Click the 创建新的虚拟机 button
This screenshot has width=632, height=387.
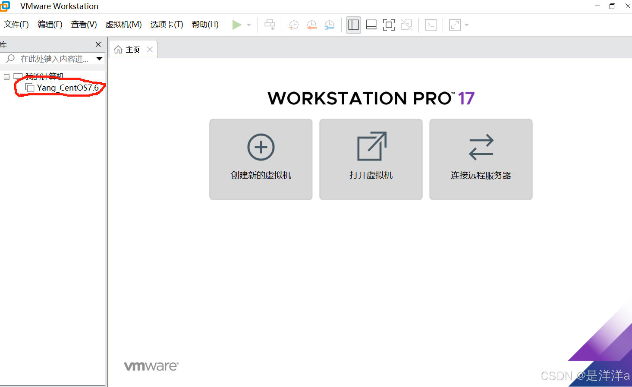click(261, 159)
